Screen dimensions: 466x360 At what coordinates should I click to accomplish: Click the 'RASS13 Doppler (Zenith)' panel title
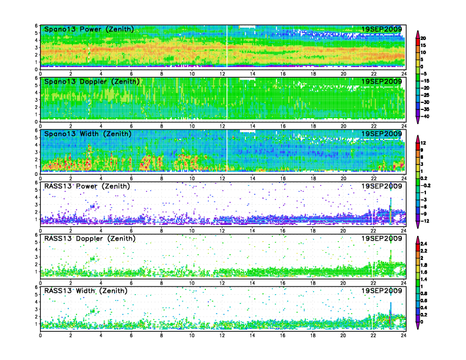[x=90, y=238]
